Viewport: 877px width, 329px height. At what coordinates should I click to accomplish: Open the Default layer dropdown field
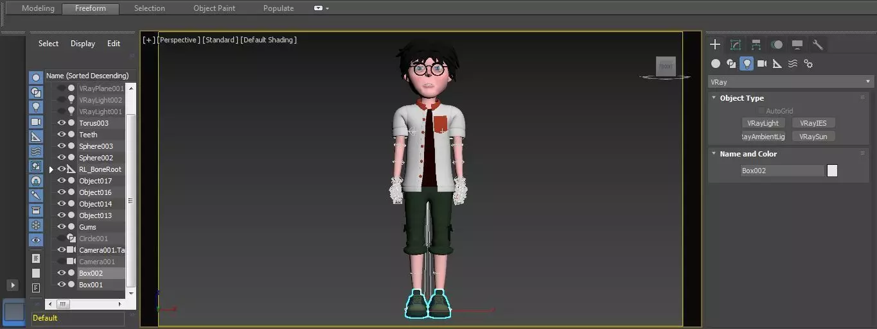[78, 318]
